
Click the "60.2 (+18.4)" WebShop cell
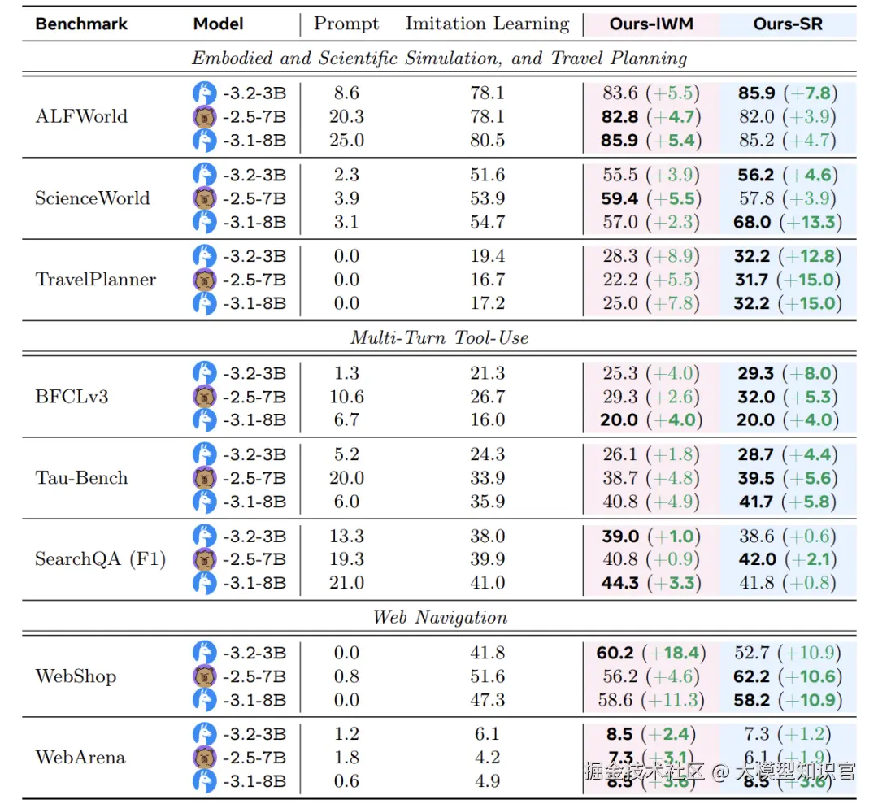[x=651, y=653]
